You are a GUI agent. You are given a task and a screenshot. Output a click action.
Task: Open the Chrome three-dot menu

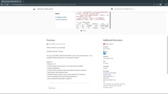[166, 5]
